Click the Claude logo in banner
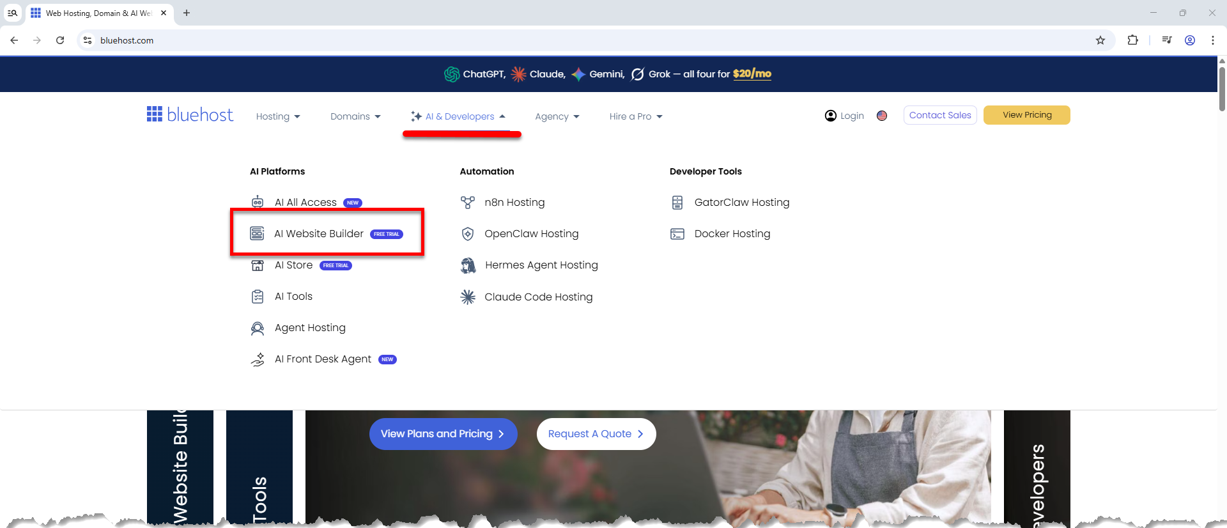 click(x=518, y=74)
